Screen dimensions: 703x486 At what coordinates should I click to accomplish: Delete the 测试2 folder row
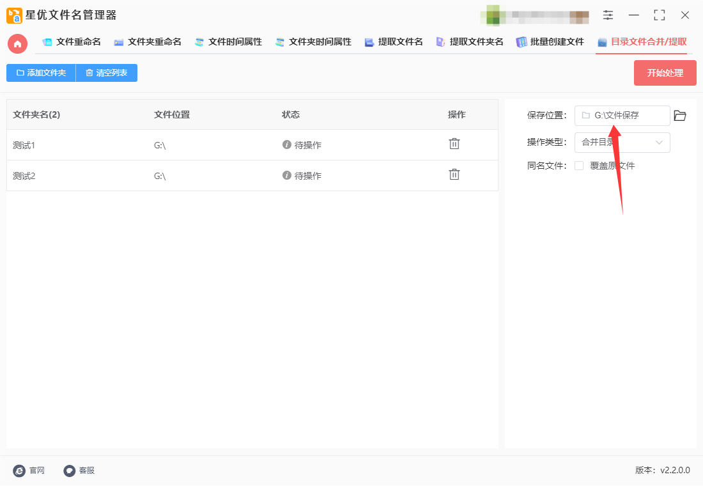pyautogui.click(x=454, y=174)
